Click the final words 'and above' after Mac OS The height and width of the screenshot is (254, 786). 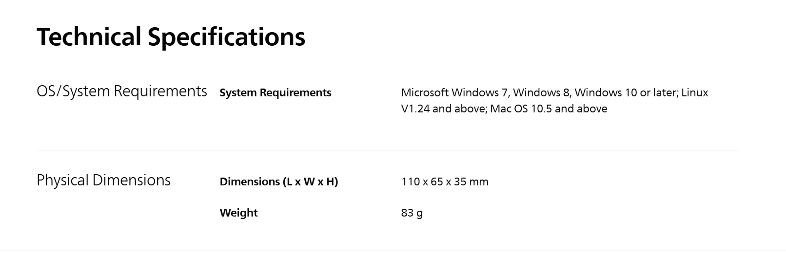click(581, 109)
